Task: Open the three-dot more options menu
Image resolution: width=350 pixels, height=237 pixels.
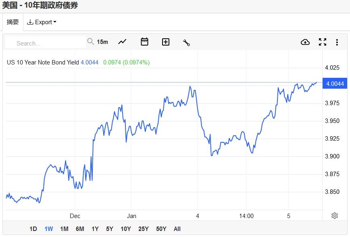Action: point(337,42)
